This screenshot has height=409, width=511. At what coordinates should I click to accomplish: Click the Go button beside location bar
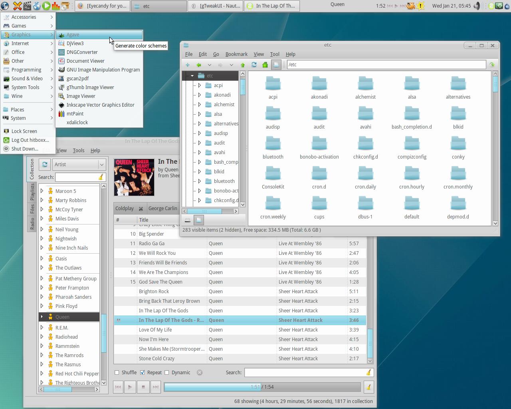coord(492,65)
